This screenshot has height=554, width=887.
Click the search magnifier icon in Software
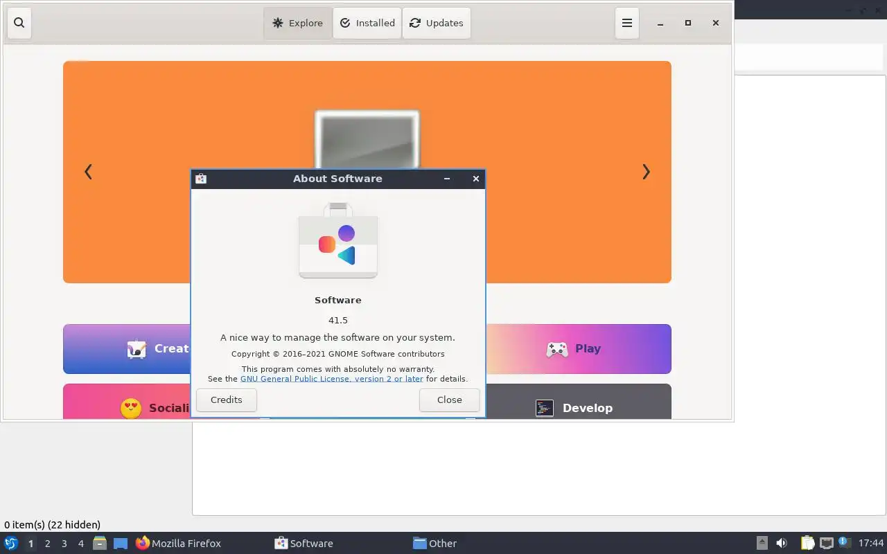(x=19, y=23)
